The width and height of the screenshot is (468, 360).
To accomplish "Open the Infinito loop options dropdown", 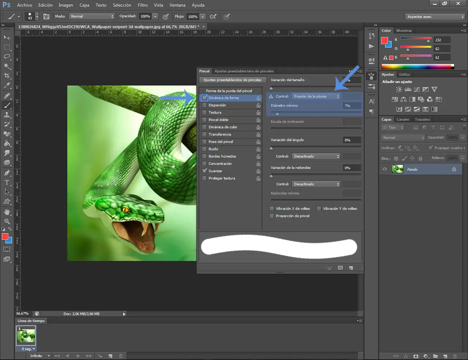I will tap(40, 356).
